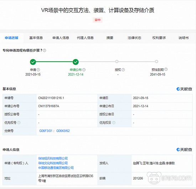Click the help icon beside 优先权号

(19, 122)
